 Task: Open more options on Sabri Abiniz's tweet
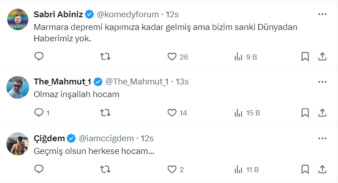click(322, 15)
